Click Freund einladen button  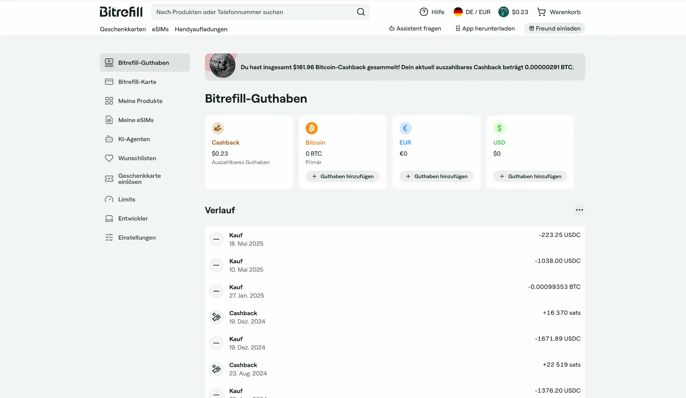tap(555, 29)
